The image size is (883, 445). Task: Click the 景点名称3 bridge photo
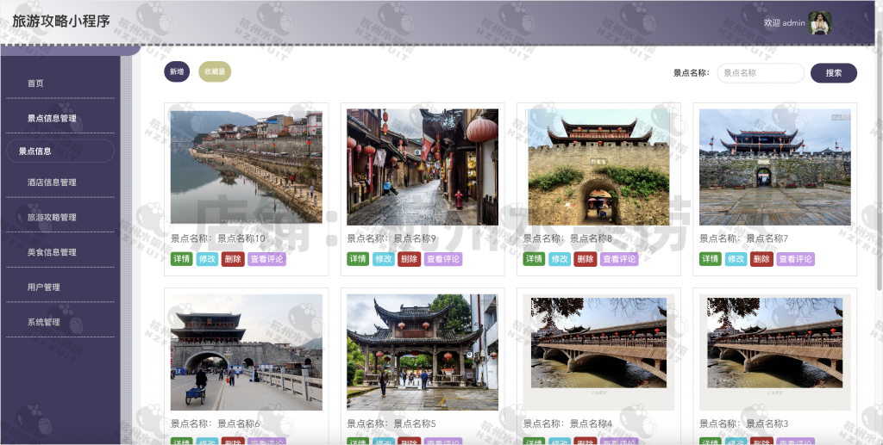tap(775, 352)
